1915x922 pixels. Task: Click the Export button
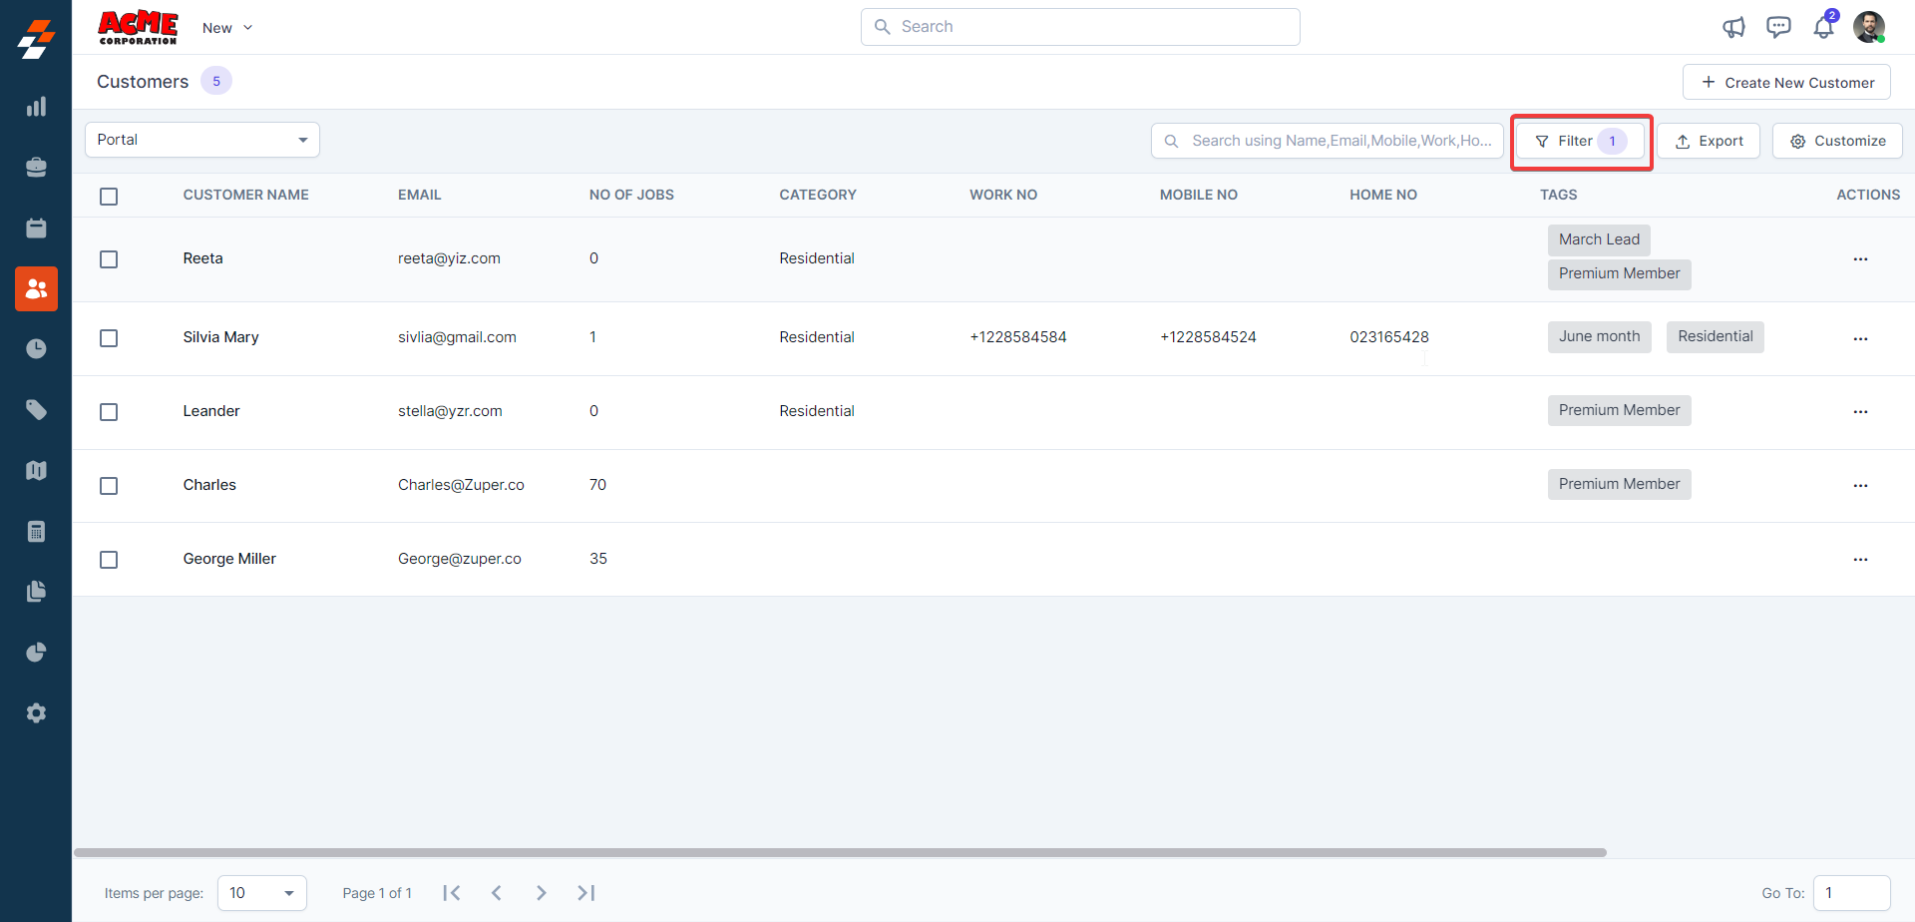click(x=1709, y=141)
